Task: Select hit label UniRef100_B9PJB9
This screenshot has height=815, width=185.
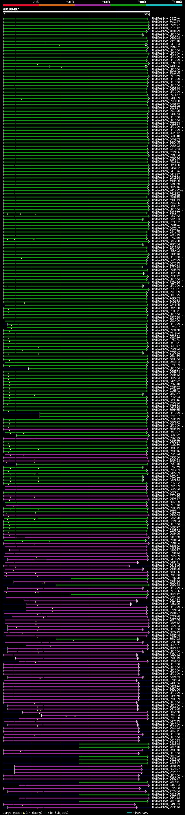Action: point(166,486)
